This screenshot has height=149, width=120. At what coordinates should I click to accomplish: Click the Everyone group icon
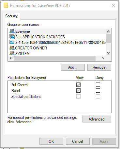(x=12, y=31)
